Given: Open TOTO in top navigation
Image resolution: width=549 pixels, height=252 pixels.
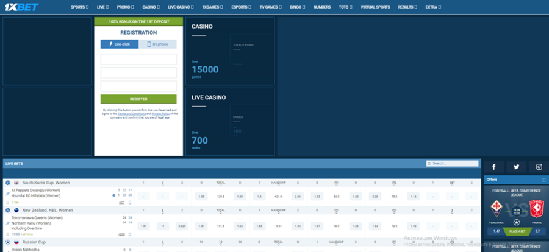Looking at the screenshot, I should coord(346,7).
